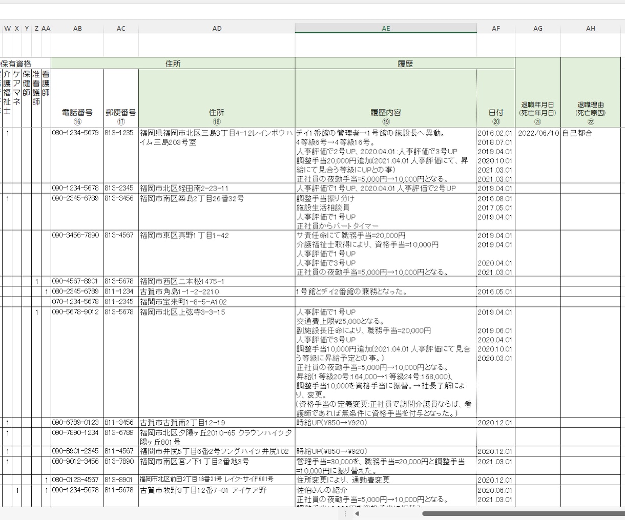This screenshot has width=625, height=520.
Task: Select column AG header
Action: [538, 29]
